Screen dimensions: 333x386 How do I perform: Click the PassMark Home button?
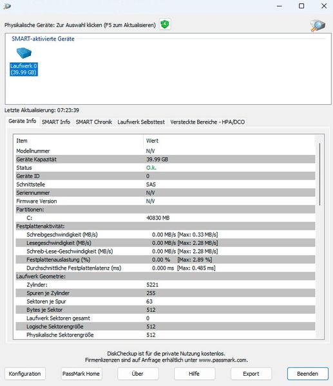81,374
